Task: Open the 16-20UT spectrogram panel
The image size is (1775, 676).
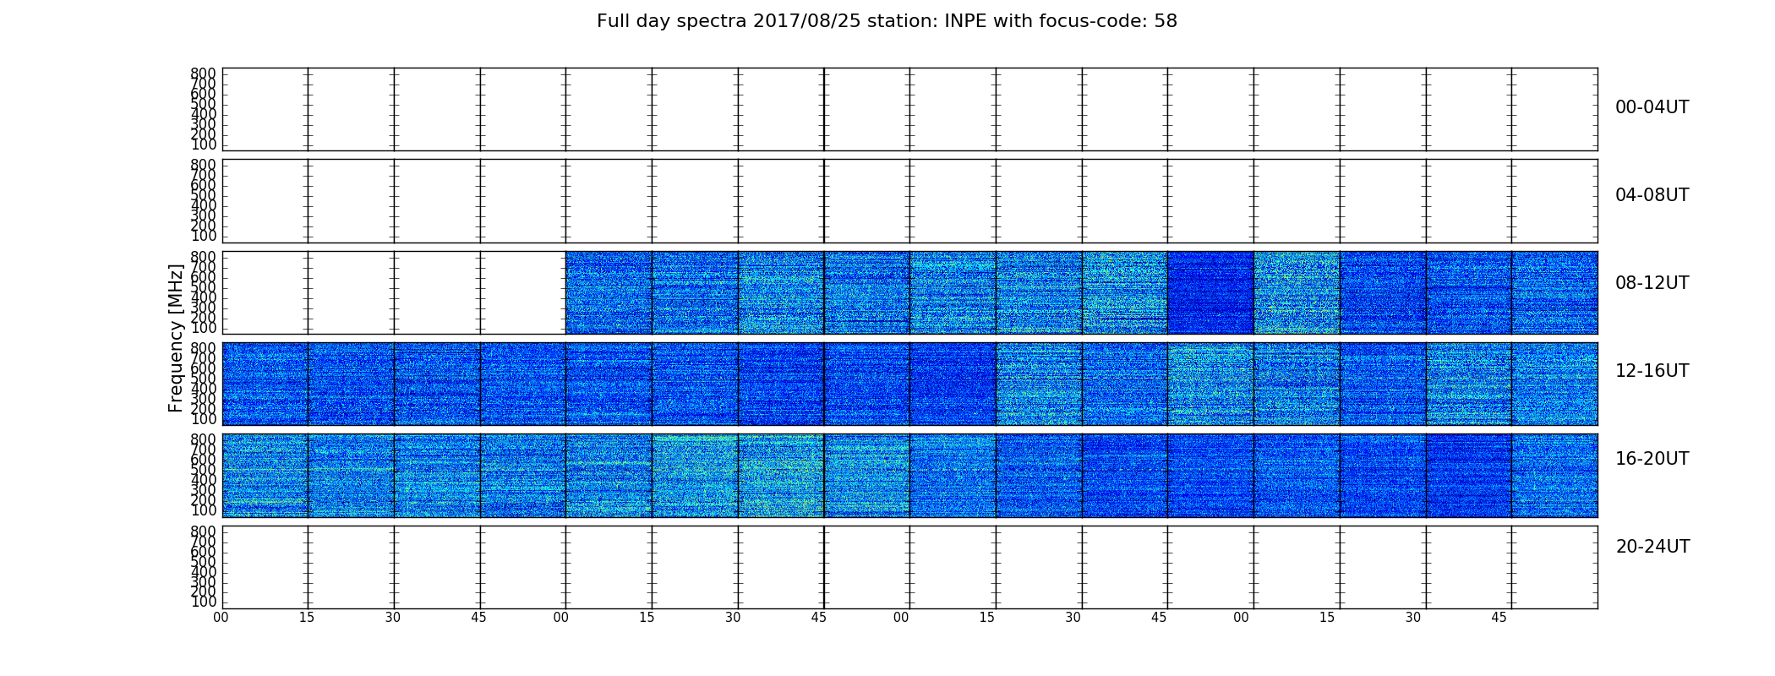Action: 909,476
